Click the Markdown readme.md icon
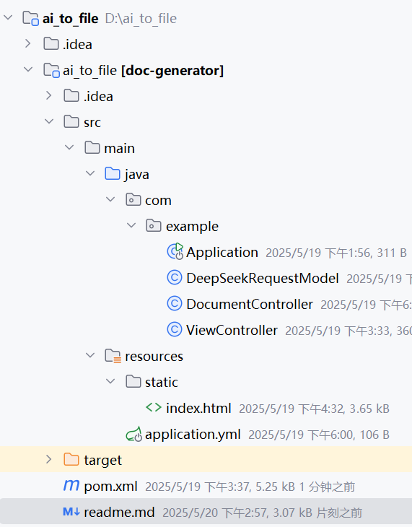 [x=71, y=512]
